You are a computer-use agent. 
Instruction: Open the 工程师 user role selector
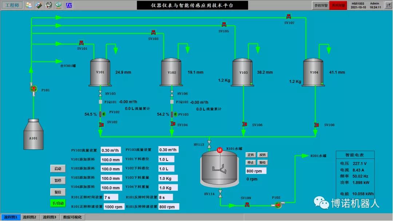12,5
